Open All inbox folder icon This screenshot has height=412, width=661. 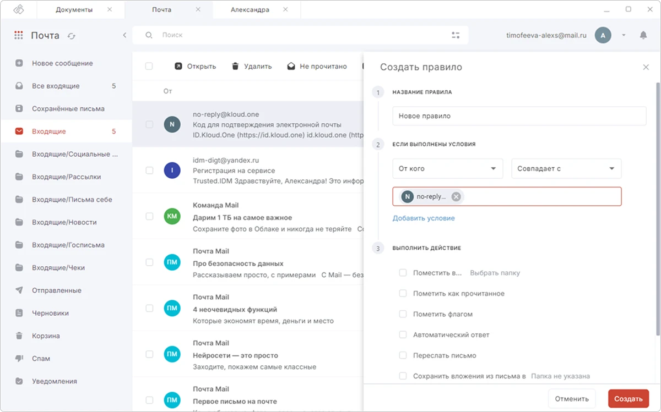tap(19, 86)
